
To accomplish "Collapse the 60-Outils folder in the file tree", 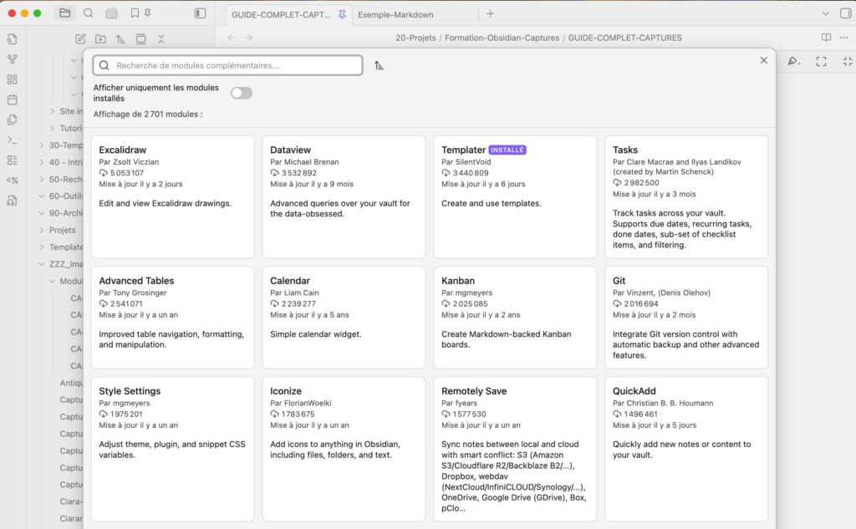I will [x=42, y=196].
